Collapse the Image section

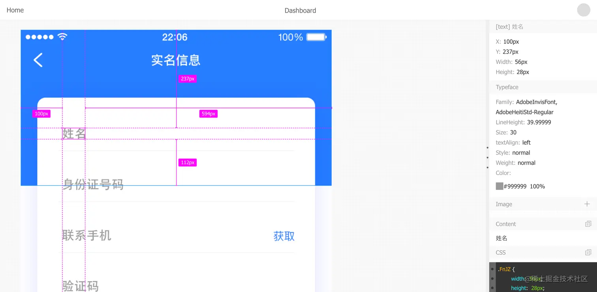[x=503, y=204]
